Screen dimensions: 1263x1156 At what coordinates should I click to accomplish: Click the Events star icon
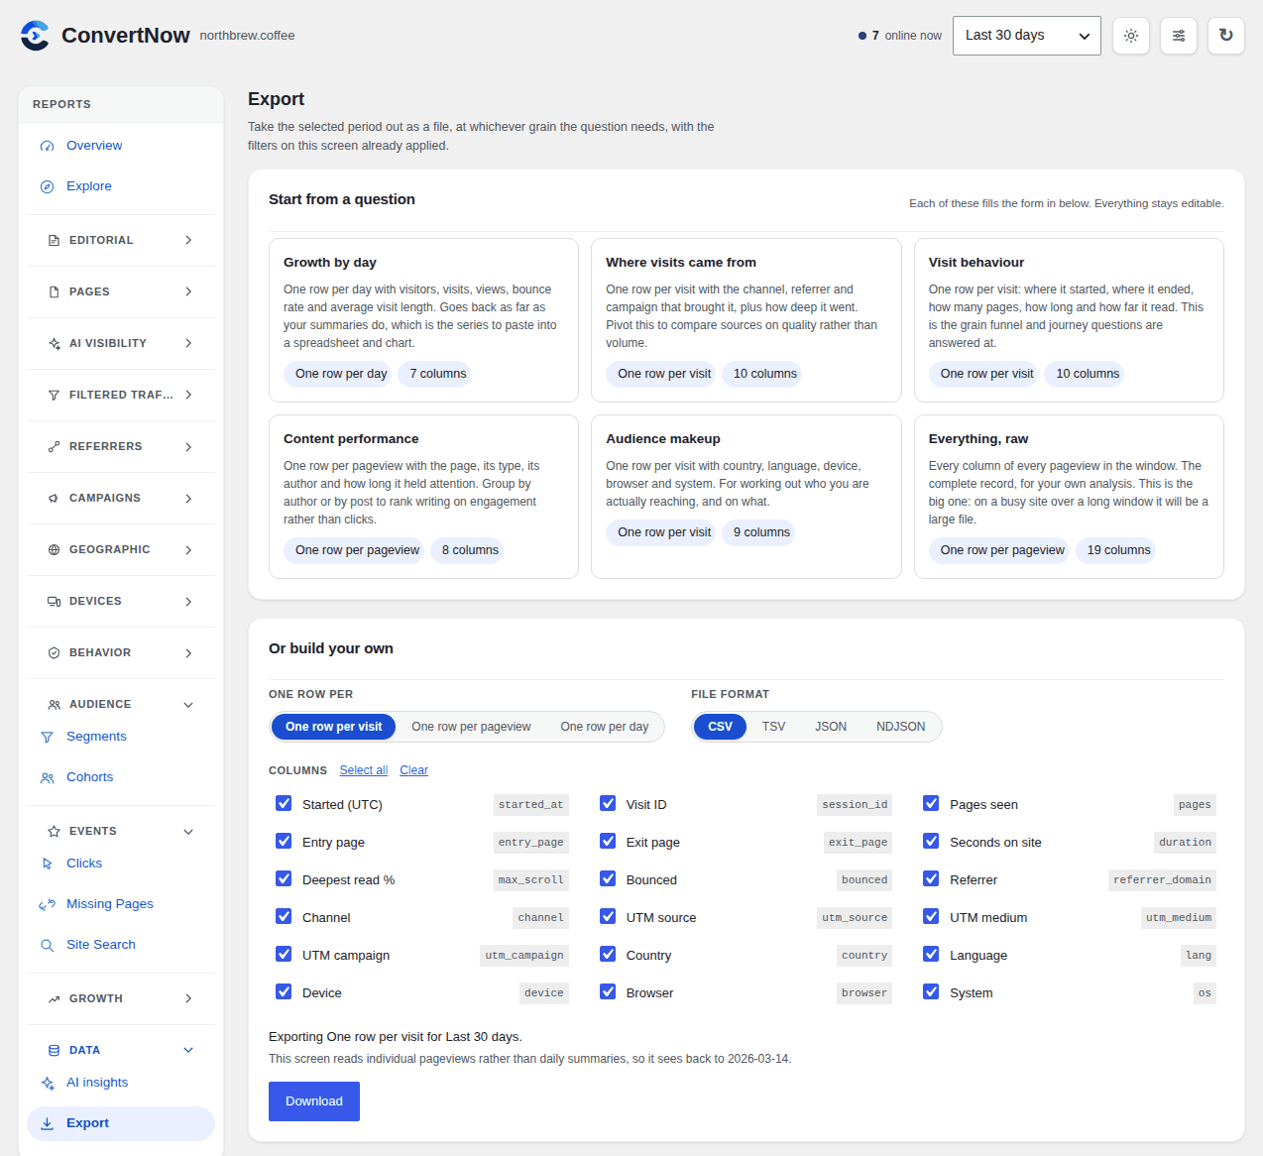[54, 832]
